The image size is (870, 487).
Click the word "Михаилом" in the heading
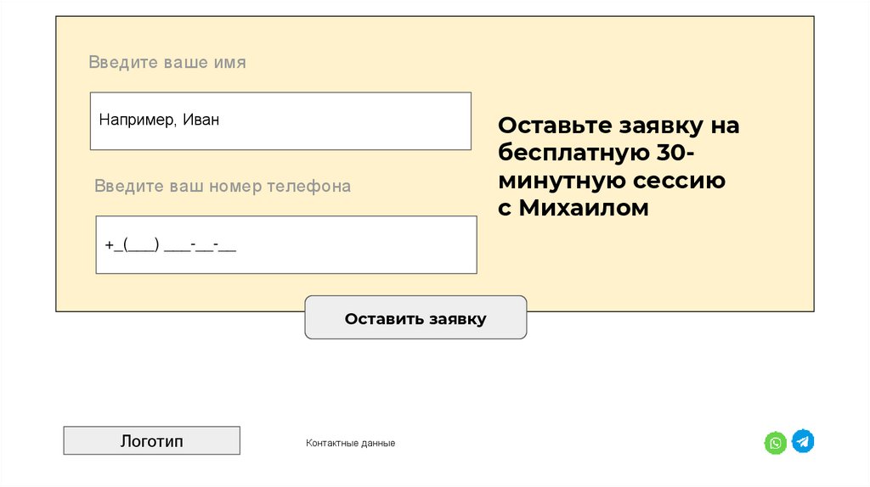[x=584, y=208]
